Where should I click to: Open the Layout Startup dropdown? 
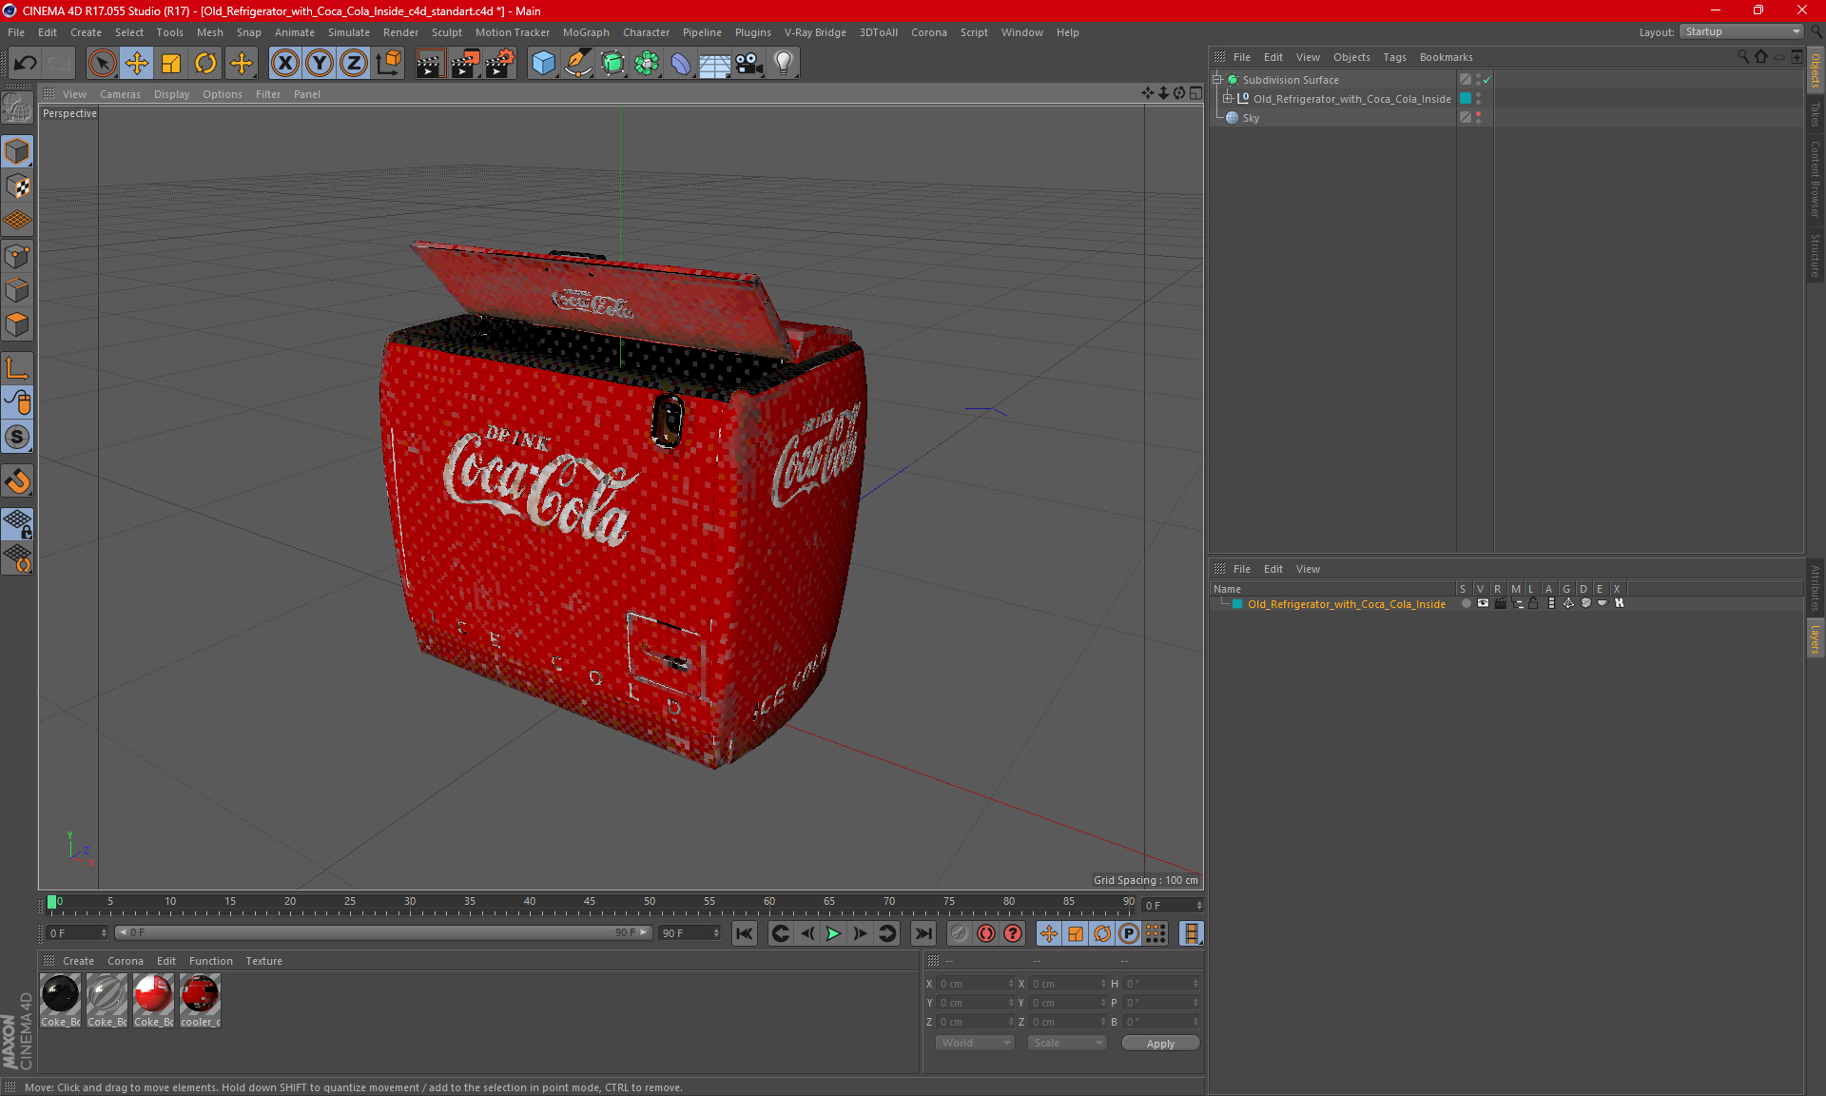1742,31
